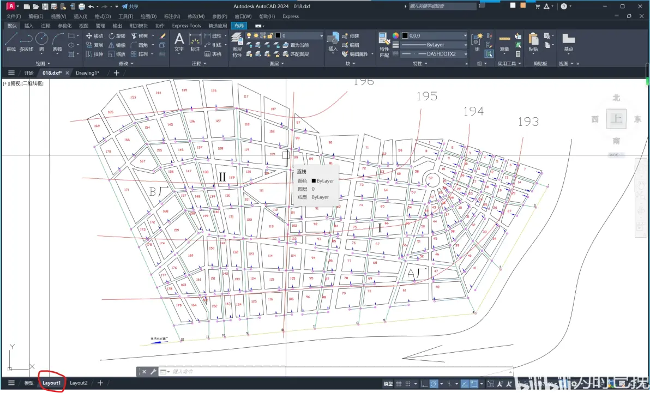Switch to the Layout2 tab

click(x=79, y=383)
